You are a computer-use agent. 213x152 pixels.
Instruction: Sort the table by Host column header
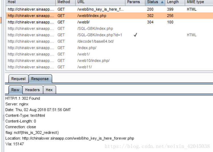(x=31, y=2)
